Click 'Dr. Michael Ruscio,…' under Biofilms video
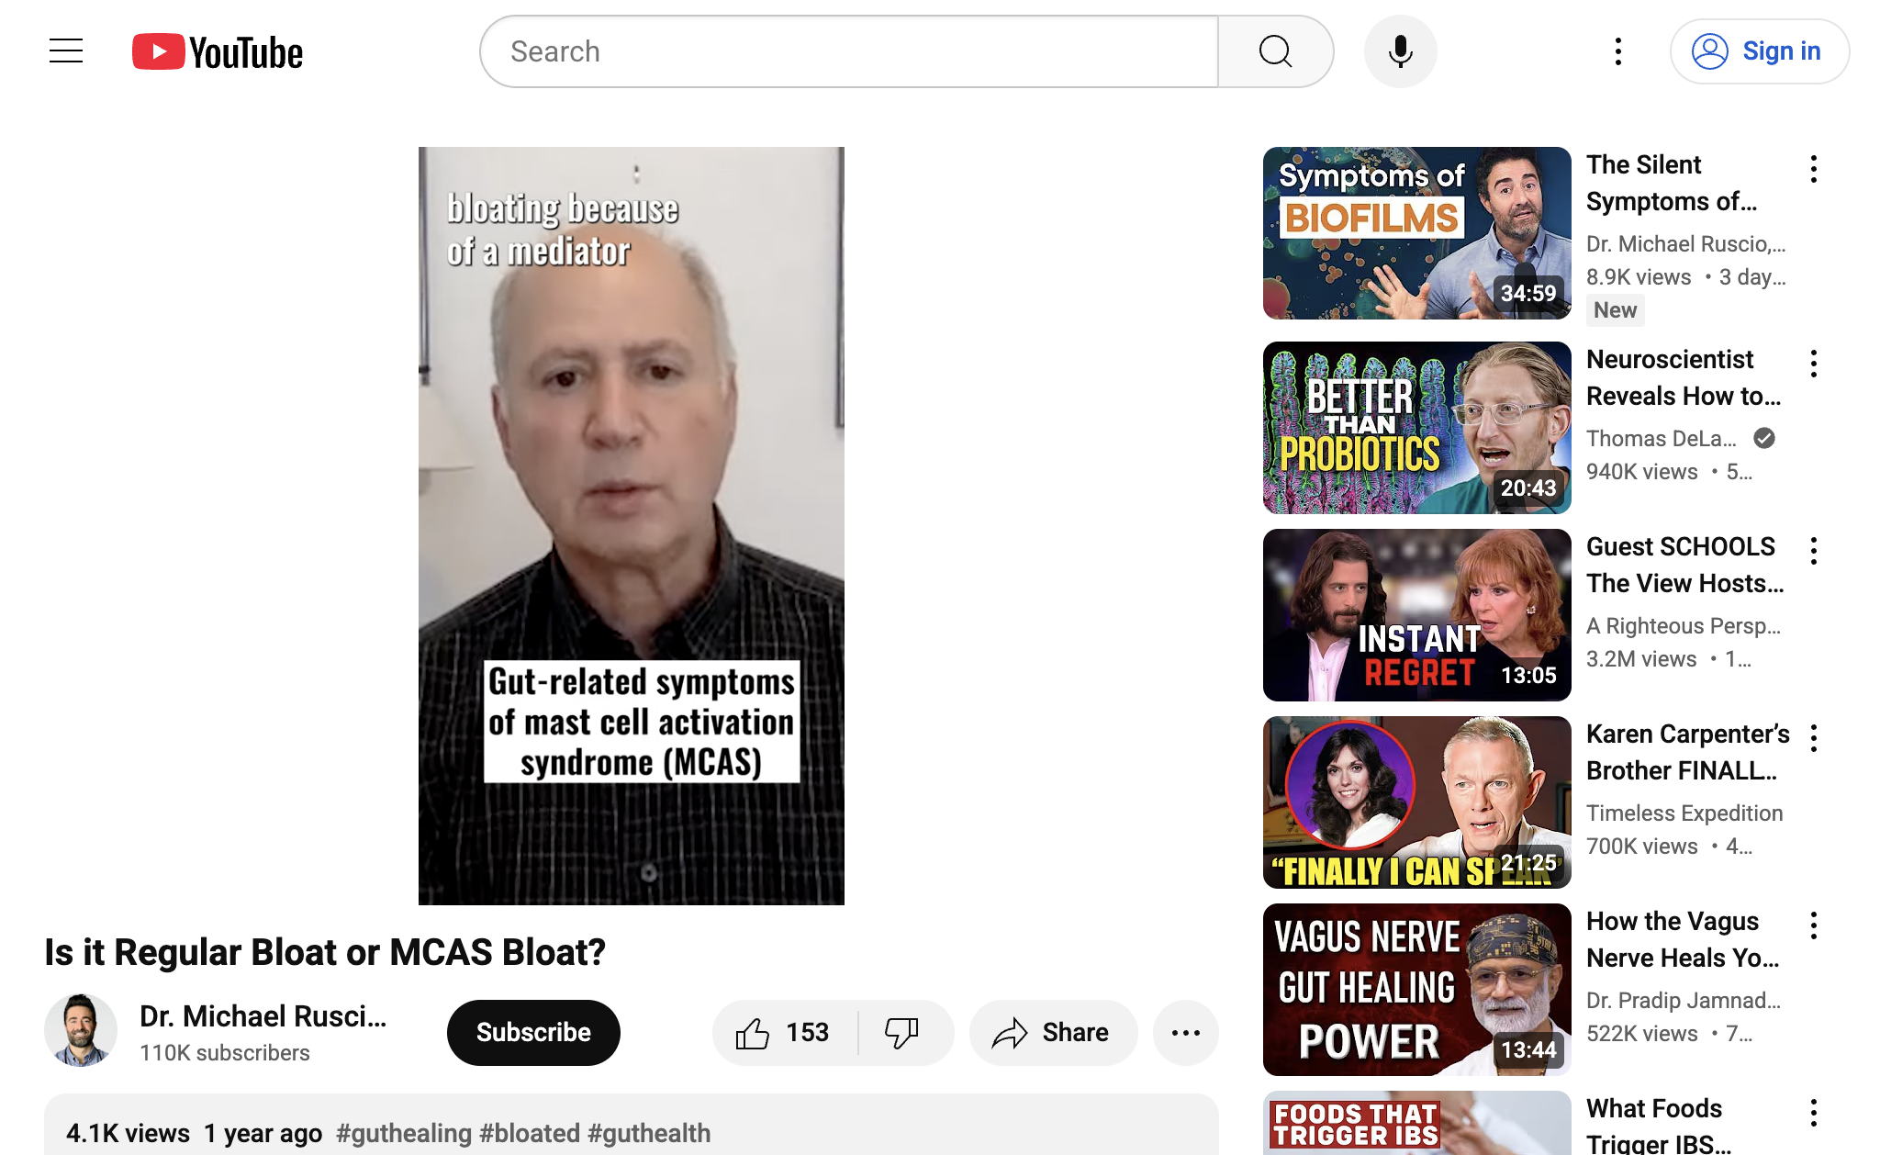This screenshot has width=1880, height=1155. tap(1686, 243)
